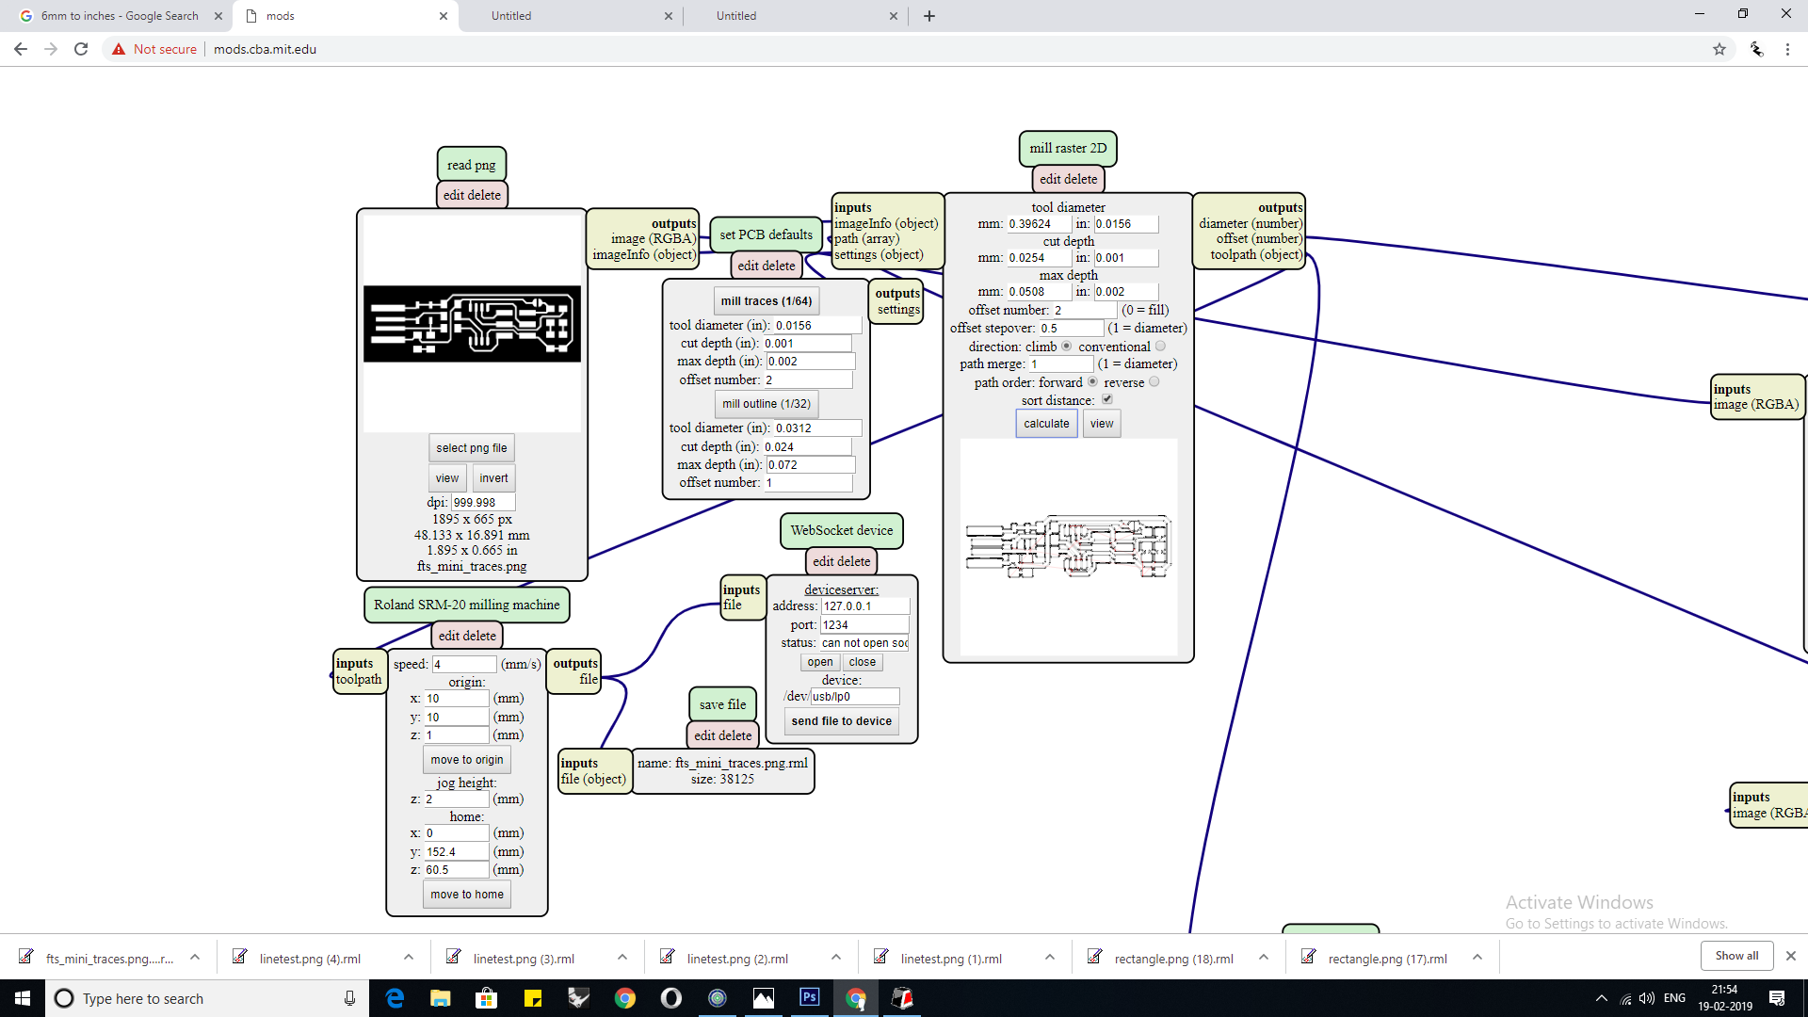
Task: Open File Explorer from taskbar
Action: (441, 998)
